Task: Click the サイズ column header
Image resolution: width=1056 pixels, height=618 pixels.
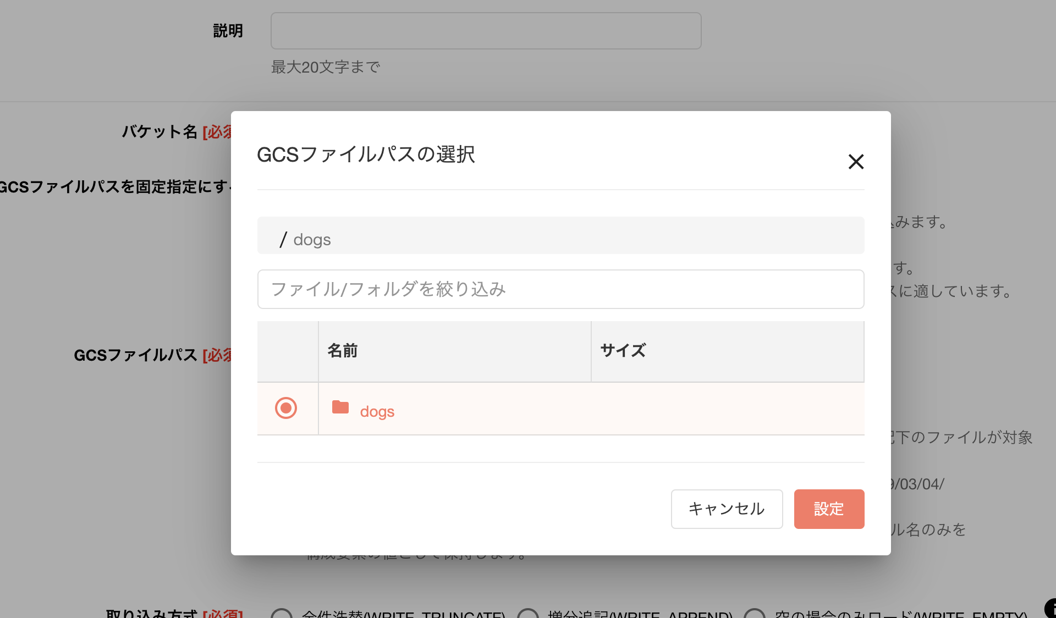Action: point(622,351)
